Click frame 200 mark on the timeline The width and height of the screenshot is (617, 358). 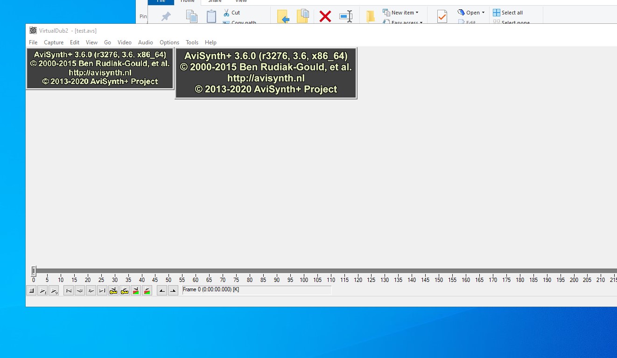tap(574, 280)
